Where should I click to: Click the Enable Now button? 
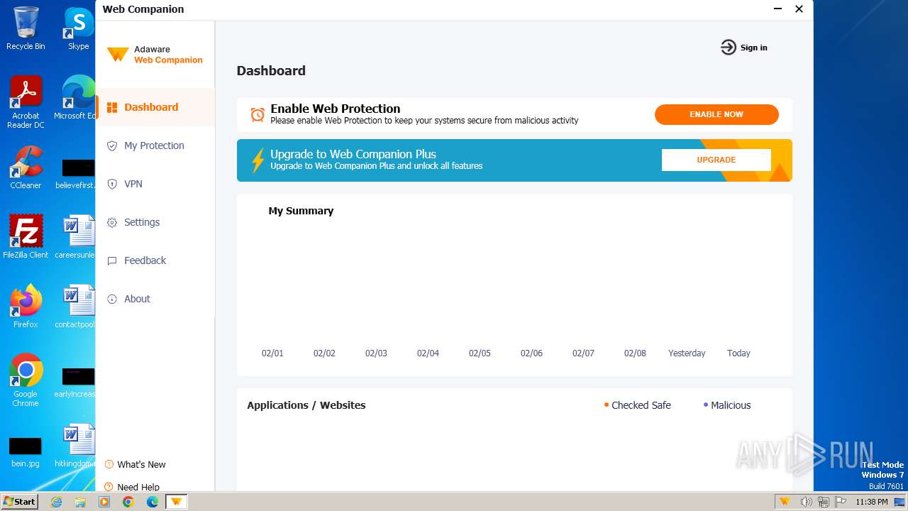click(716, 114)
